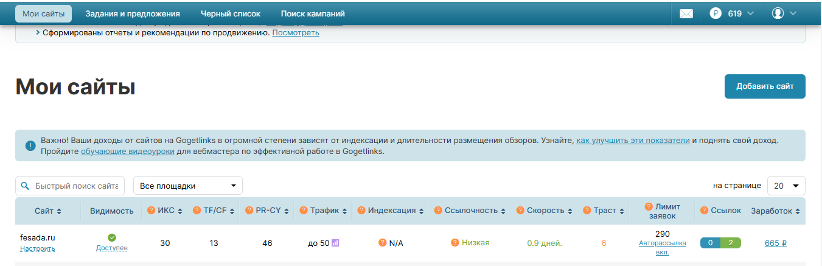Expand the balance 619 dropdown arrow
This screenshot has height=266, width=822.
click(750, 13)
